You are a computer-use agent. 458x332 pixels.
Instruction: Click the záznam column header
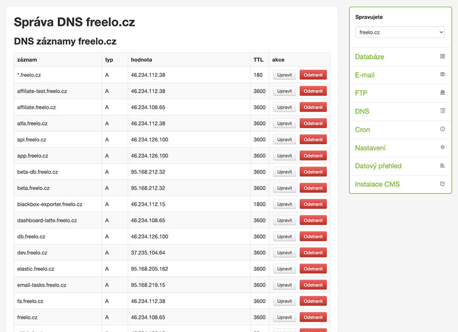click(x=27, y=59)
